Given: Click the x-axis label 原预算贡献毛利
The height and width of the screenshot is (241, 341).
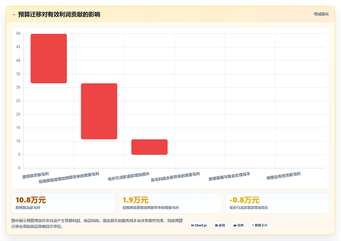Looking at the screenshot, I should pos(36,175).
